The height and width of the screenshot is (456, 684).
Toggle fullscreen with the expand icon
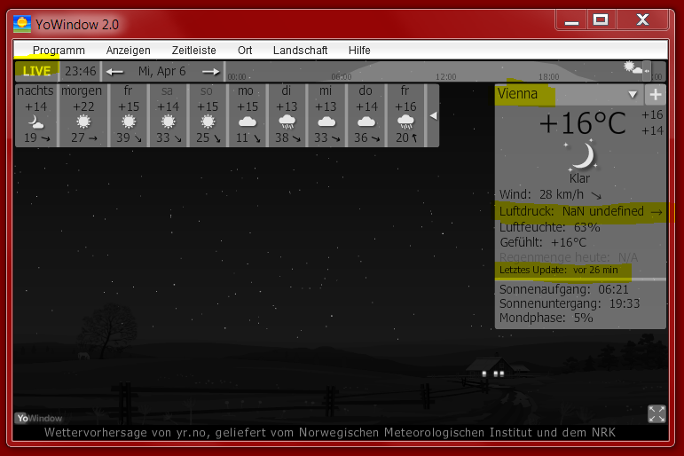click(656, 413)
